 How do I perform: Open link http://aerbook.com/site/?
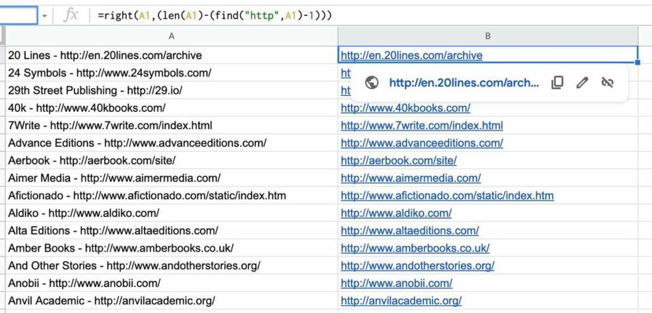pos(399,160)
